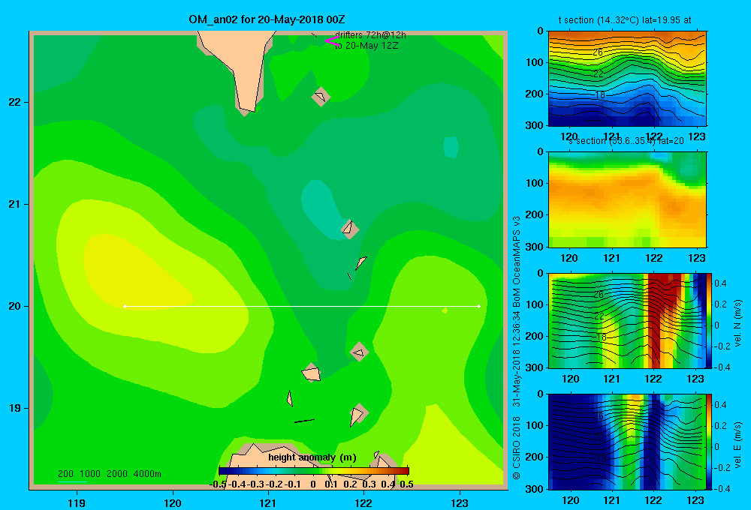Click the vel. E vertical color bar
The width and height of the screenshot is (751, 510).
pos(710,442)
